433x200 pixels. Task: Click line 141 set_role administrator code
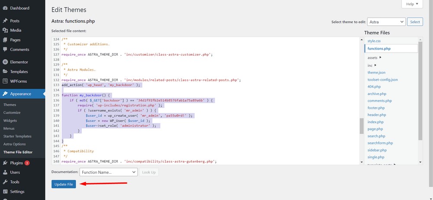point(121,126)
